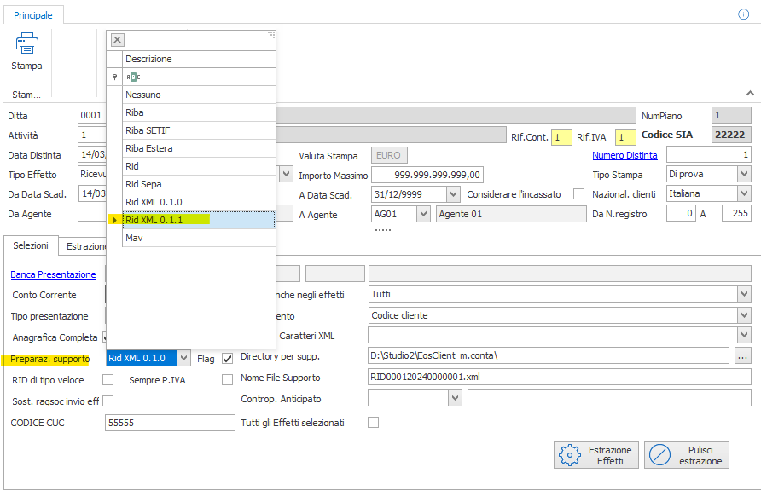Click the Pulisci estrazione button

click(x=686, y=455)
